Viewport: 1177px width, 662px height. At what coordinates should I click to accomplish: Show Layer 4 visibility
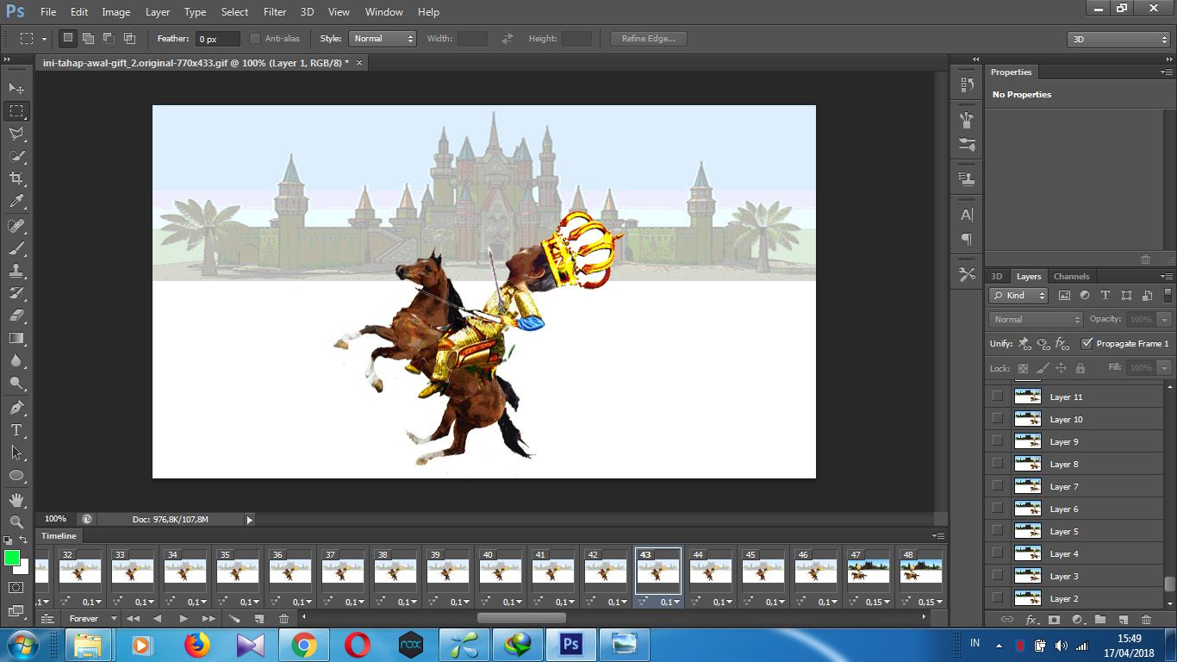(998, 553)
